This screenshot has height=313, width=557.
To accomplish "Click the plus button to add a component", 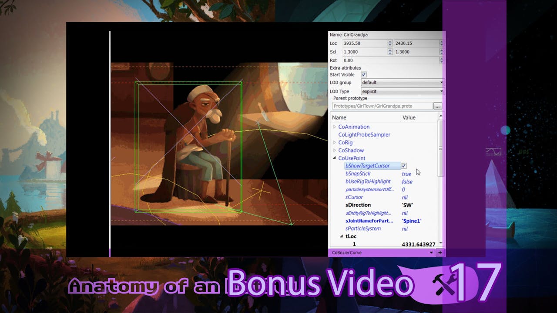I will click(x=440, y=252).
